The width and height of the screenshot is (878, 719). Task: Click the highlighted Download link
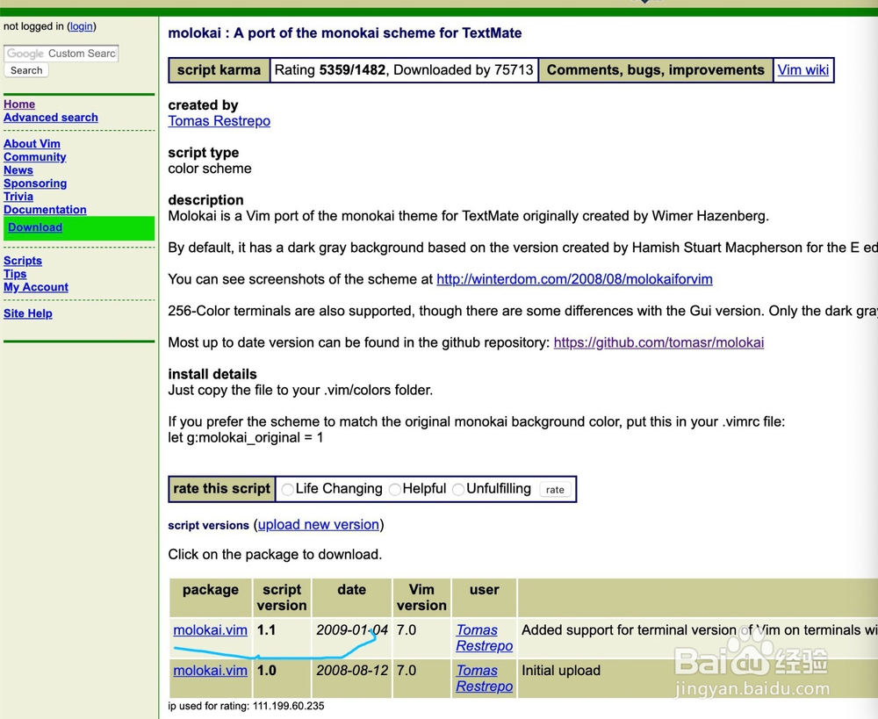[35, 227]
